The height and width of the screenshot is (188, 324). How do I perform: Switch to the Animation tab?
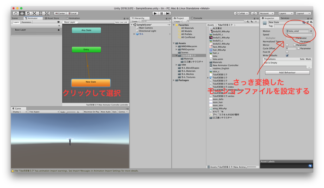click(x=73, y=18)
